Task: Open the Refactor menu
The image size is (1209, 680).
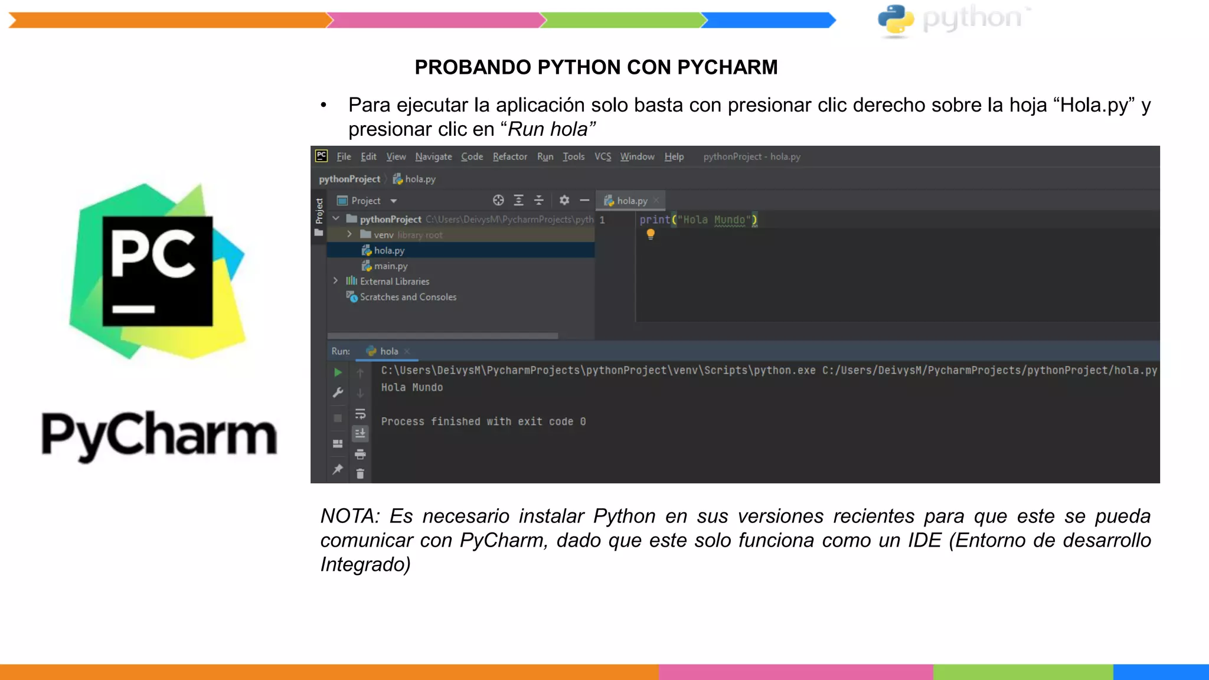Action: click(510, 156)
